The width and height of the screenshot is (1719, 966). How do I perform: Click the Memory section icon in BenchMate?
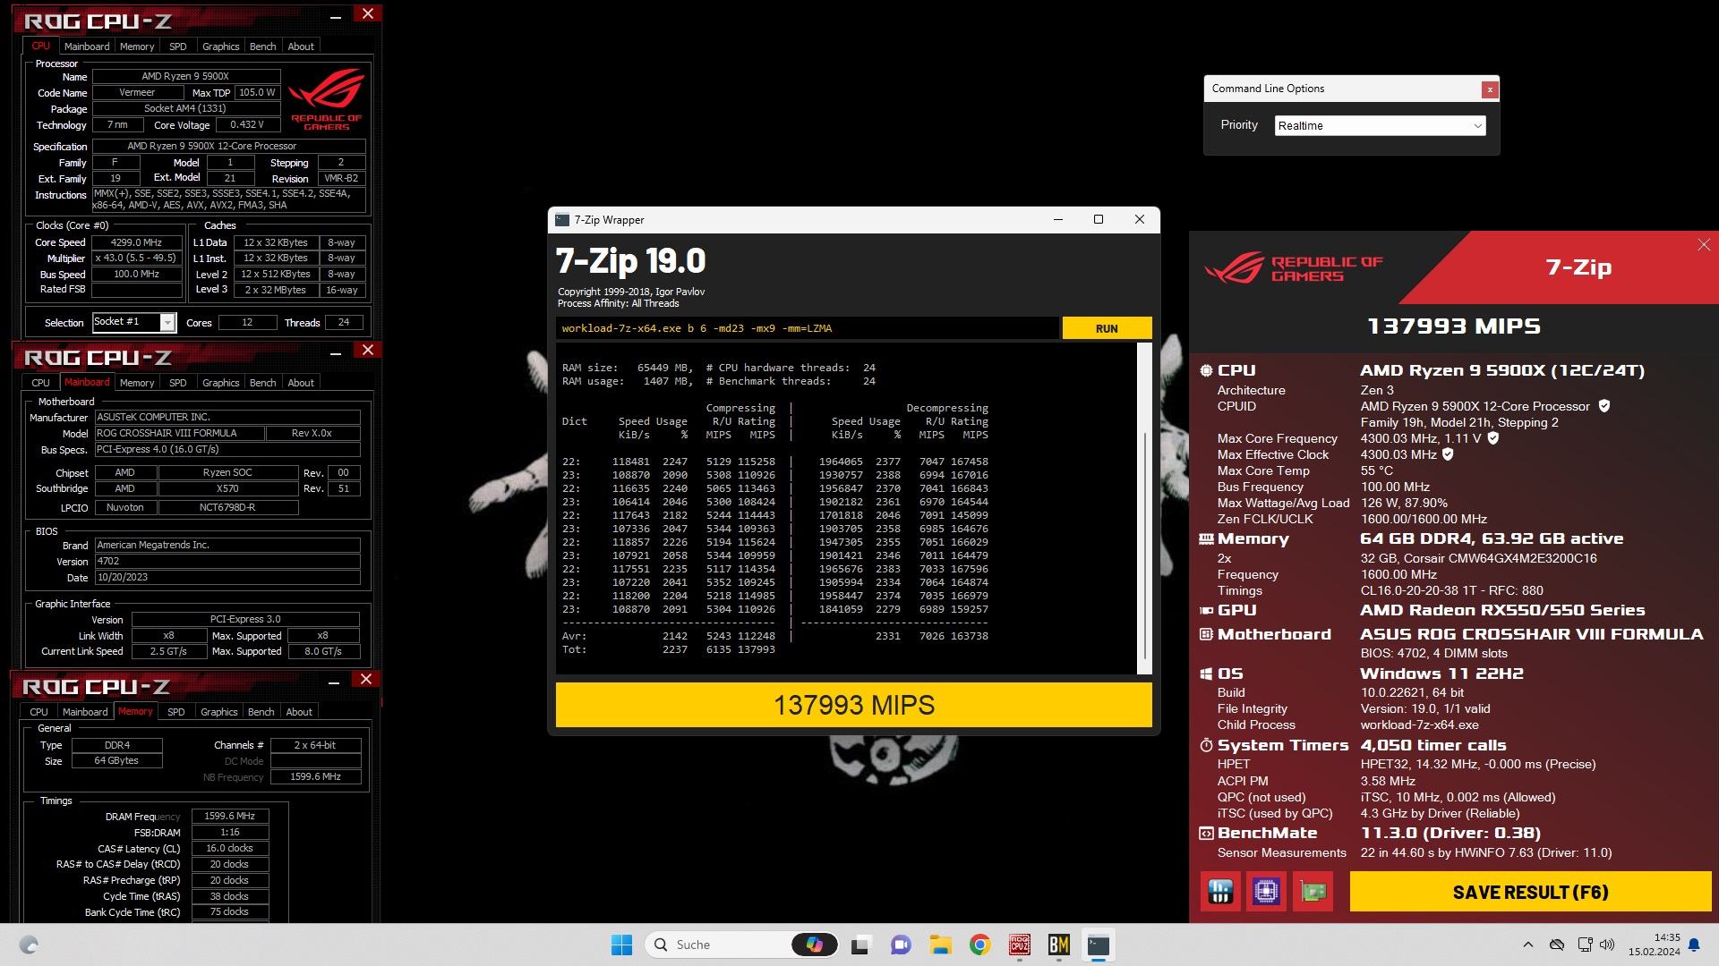[1206, 538]
